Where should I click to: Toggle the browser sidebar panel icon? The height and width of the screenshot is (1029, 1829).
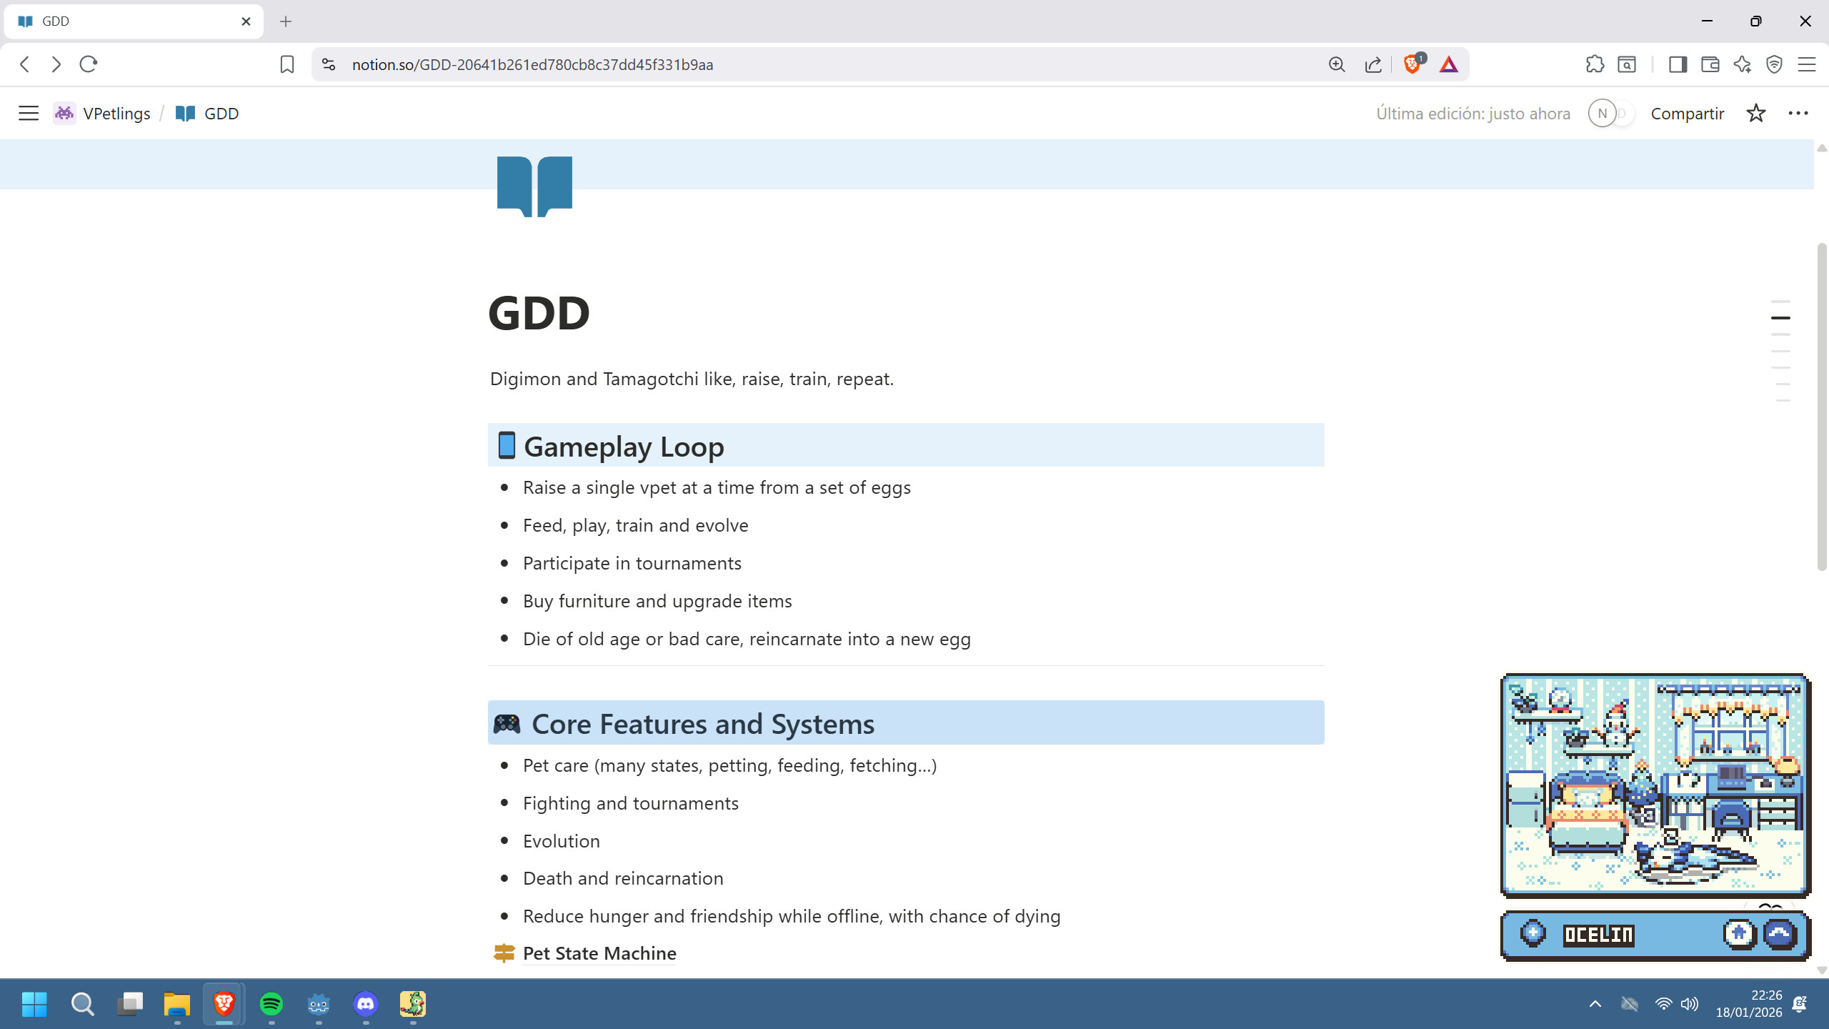coord(1678,64)
